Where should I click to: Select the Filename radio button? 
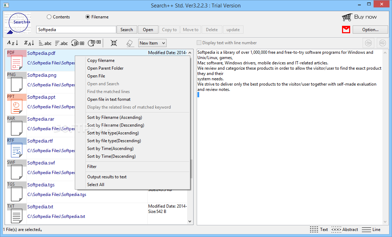88,17
